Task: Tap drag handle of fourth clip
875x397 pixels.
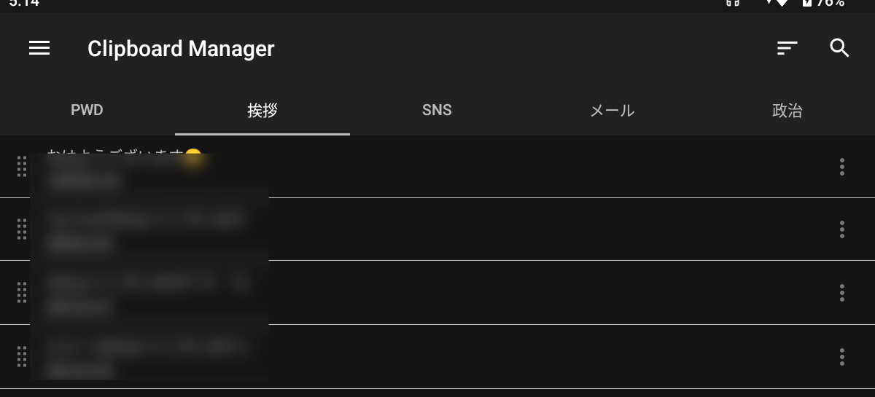Action: point(21,357)
